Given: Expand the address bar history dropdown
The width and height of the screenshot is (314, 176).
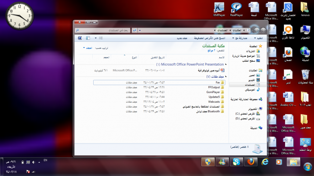Looking at the screenshot, I should coord(140,30).
